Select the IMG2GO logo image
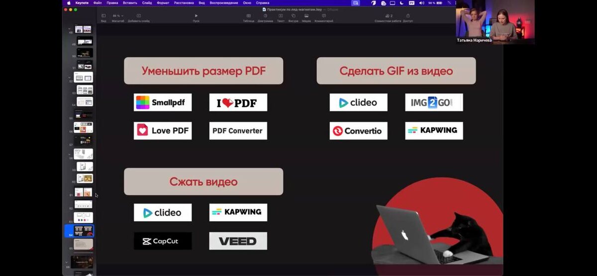597x276 pixels. (x=434, y=102)
